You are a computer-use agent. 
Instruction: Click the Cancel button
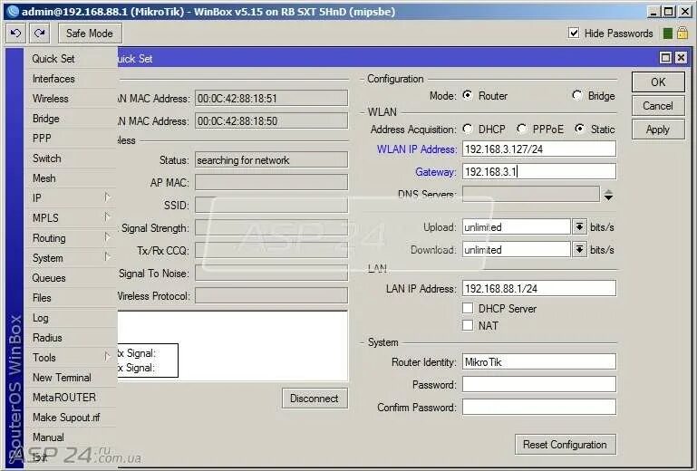(658, 106)
